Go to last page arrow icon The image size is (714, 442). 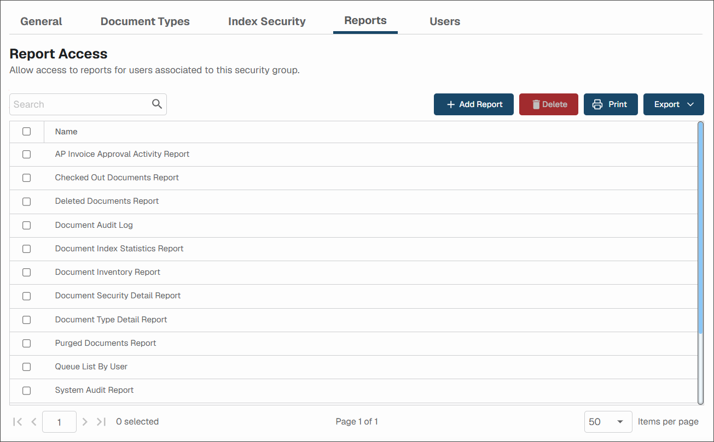(101, 422)
